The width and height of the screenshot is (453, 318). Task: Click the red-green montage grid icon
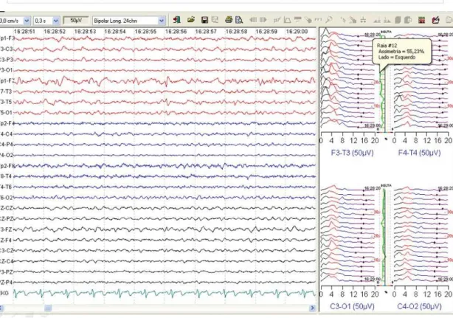pos(421,20)
